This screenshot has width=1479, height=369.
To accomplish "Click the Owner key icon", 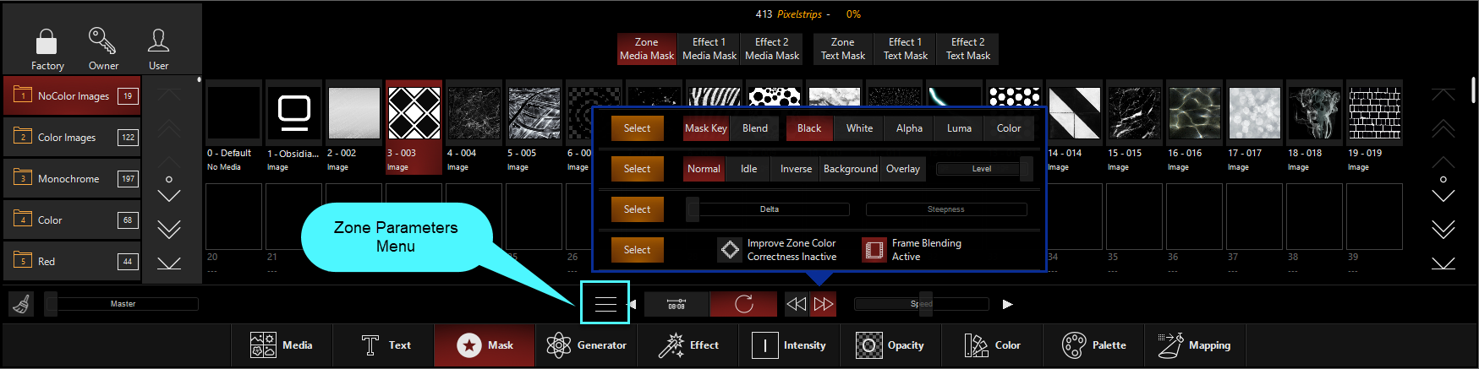I will pyautogui.click(x=103, y=41).
